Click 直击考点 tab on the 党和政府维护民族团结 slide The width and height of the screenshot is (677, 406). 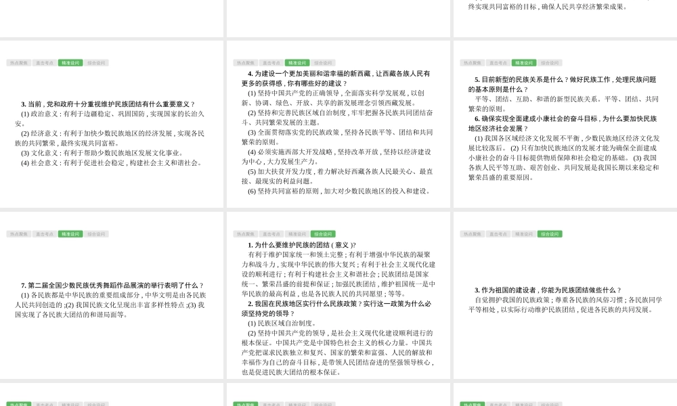pyautogui.click(x=45, y=63)
